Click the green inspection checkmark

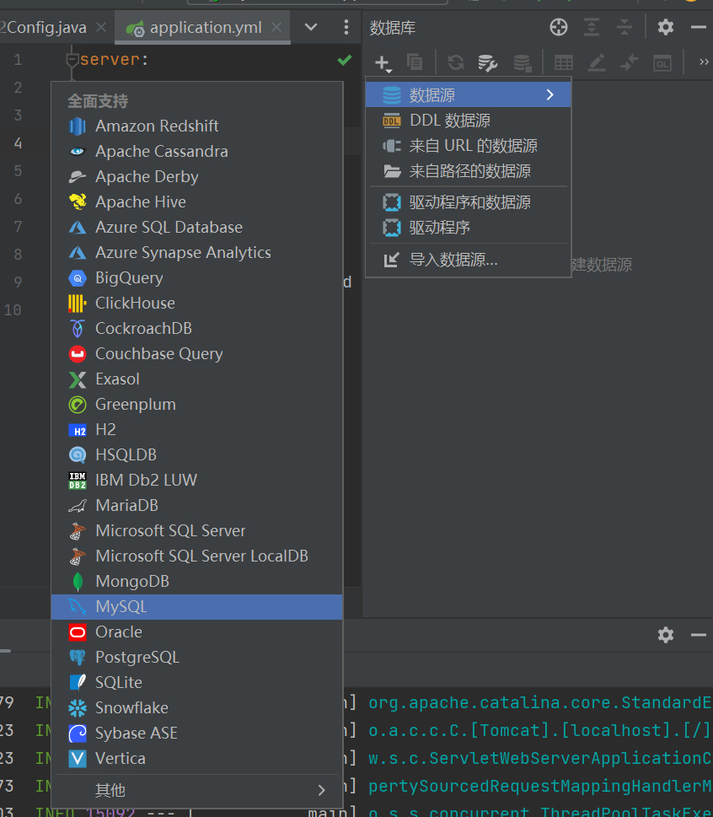tap(344, 60)
